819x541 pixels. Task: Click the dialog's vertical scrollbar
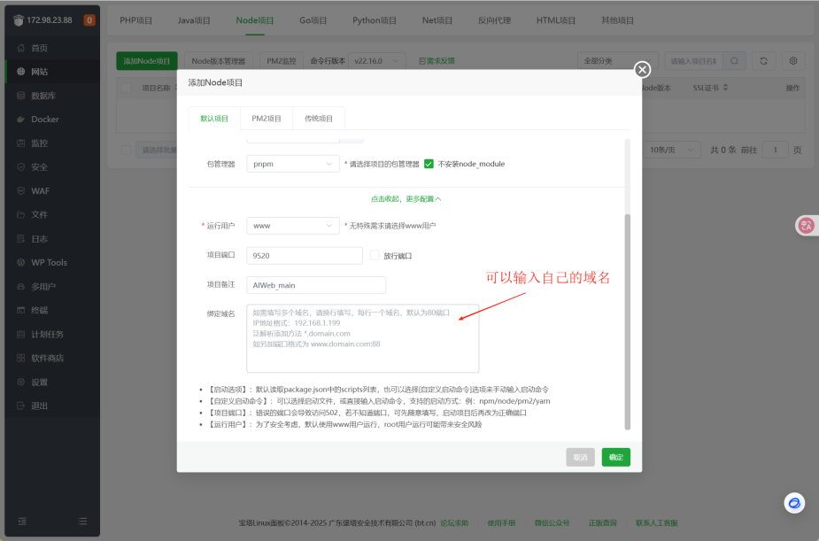tap(627, 321)
